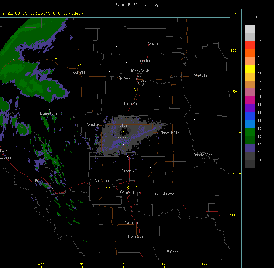Pick the bright green 20–30 dBZ legend swatch
This screenshot has height=268, width=274.
(250, 132)
